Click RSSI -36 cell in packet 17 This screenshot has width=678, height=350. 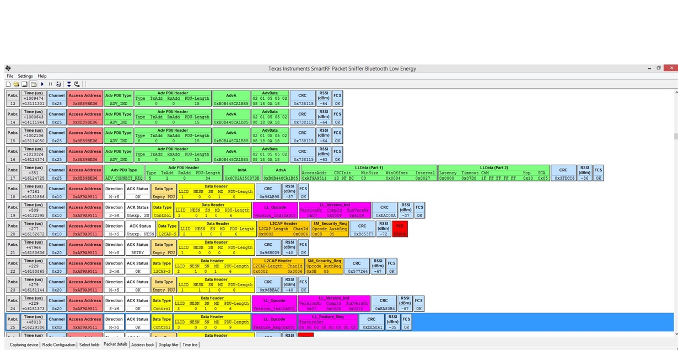click(584, 174)
